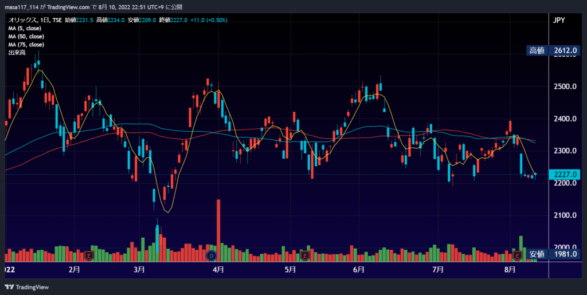Image resolution: width=587 pixels, height=295 pixels.
Task: Select the MA (50, close) indicator label
Action: [x=26, y=37]
